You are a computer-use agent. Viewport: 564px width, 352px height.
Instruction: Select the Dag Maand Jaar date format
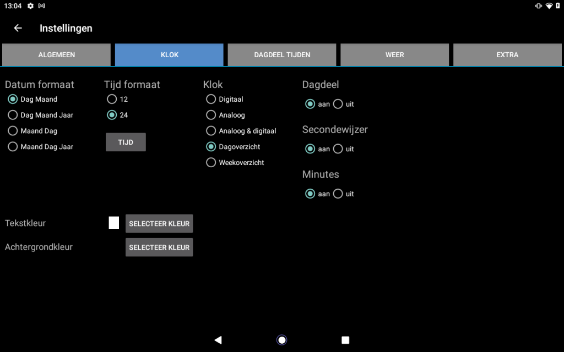click(13, 115)
